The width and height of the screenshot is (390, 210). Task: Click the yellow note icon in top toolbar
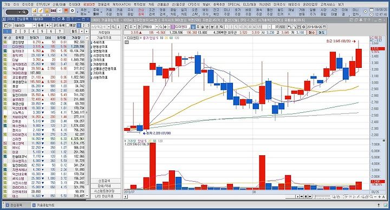click(x=34, y=11)
